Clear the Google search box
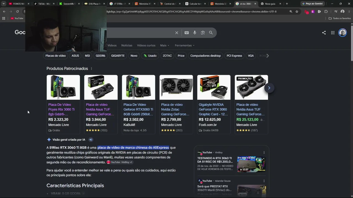 176,33
